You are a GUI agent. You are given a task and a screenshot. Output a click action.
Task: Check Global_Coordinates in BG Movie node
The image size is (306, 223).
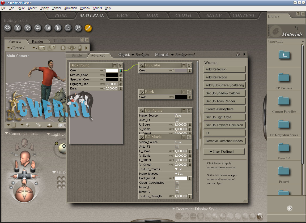coord(177,183)
